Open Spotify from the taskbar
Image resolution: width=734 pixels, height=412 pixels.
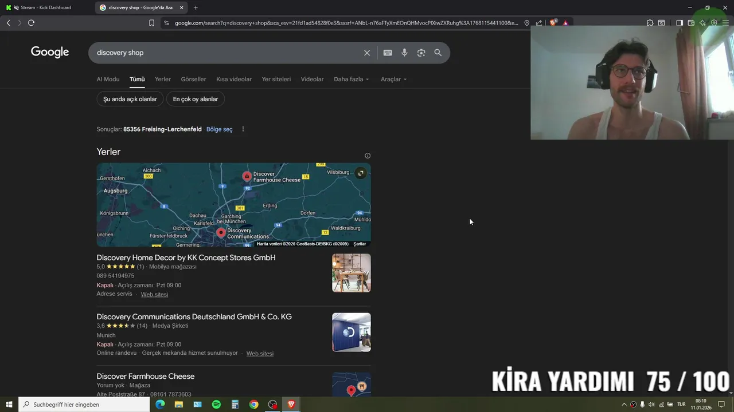(216, 405)
